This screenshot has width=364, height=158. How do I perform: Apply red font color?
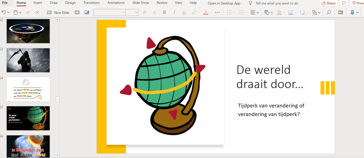(205, 12)
